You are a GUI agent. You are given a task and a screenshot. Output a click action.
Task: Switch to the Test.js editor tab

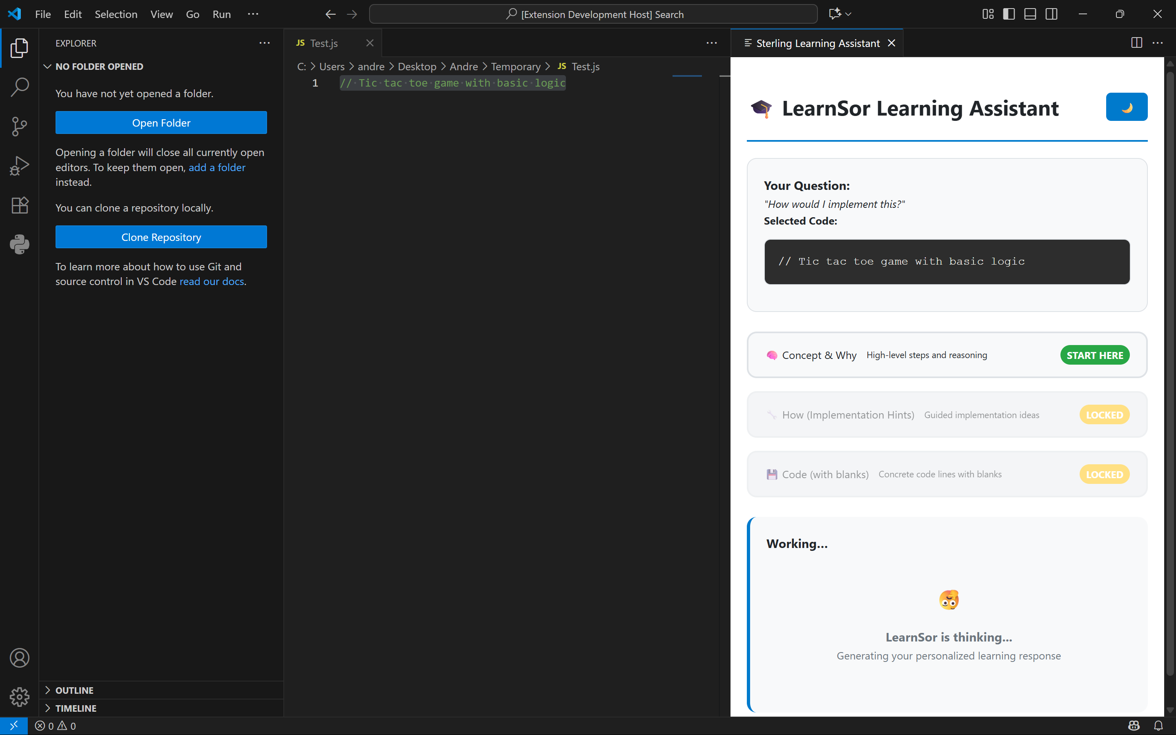324,43
